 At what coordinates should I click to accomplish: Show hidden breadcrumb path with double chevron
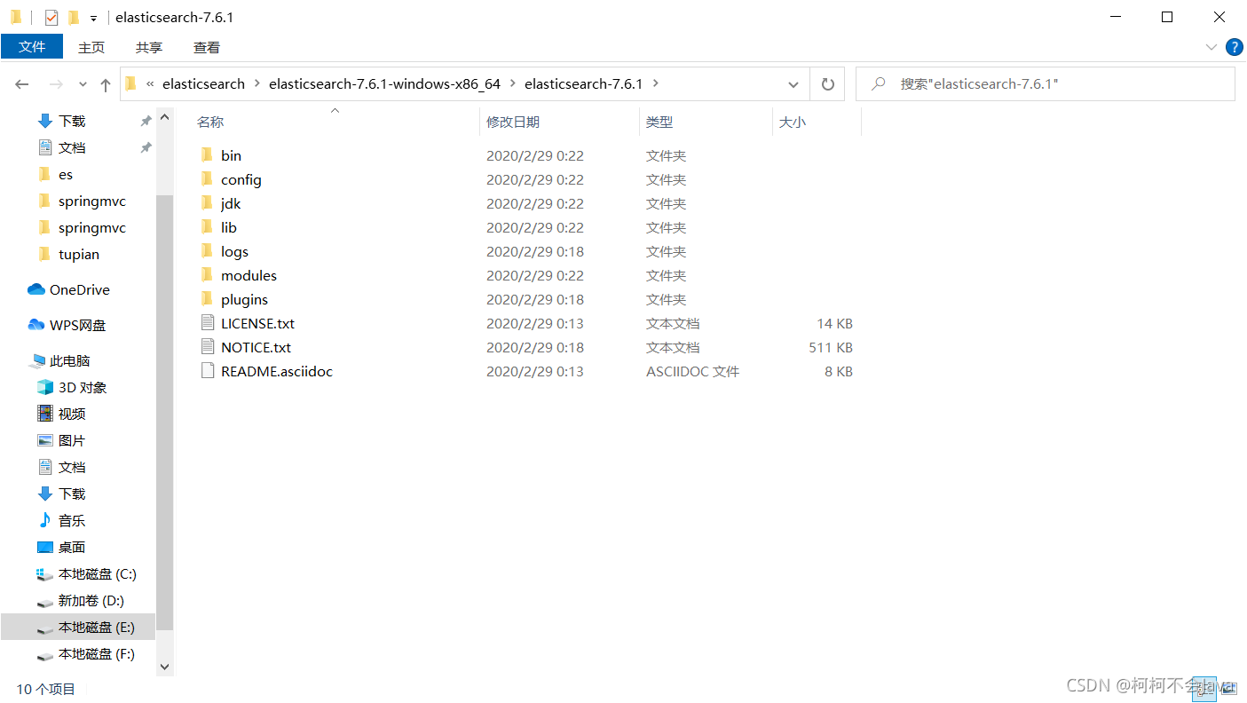pos(151,84)
